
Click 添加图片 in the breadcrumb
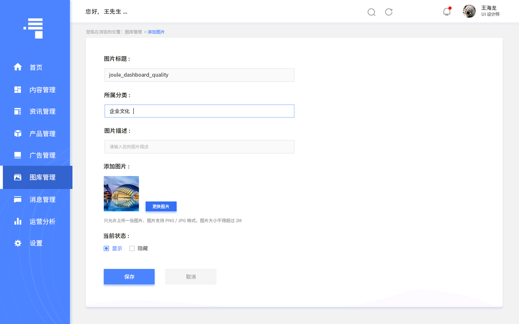click(x=156, y=32)
